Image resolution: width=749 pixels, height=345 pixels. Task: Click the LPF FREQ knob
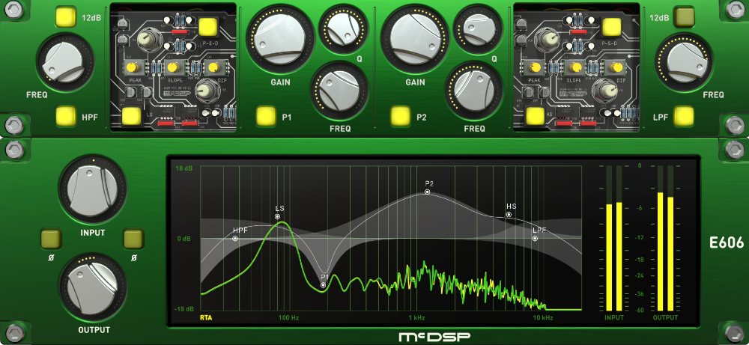tap(685, 62)
